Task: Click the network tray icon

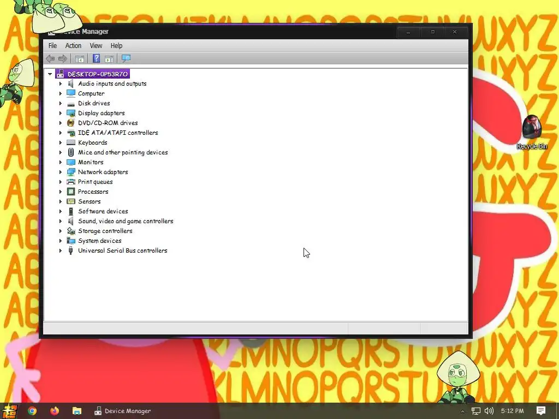Action: click(475, 411)
